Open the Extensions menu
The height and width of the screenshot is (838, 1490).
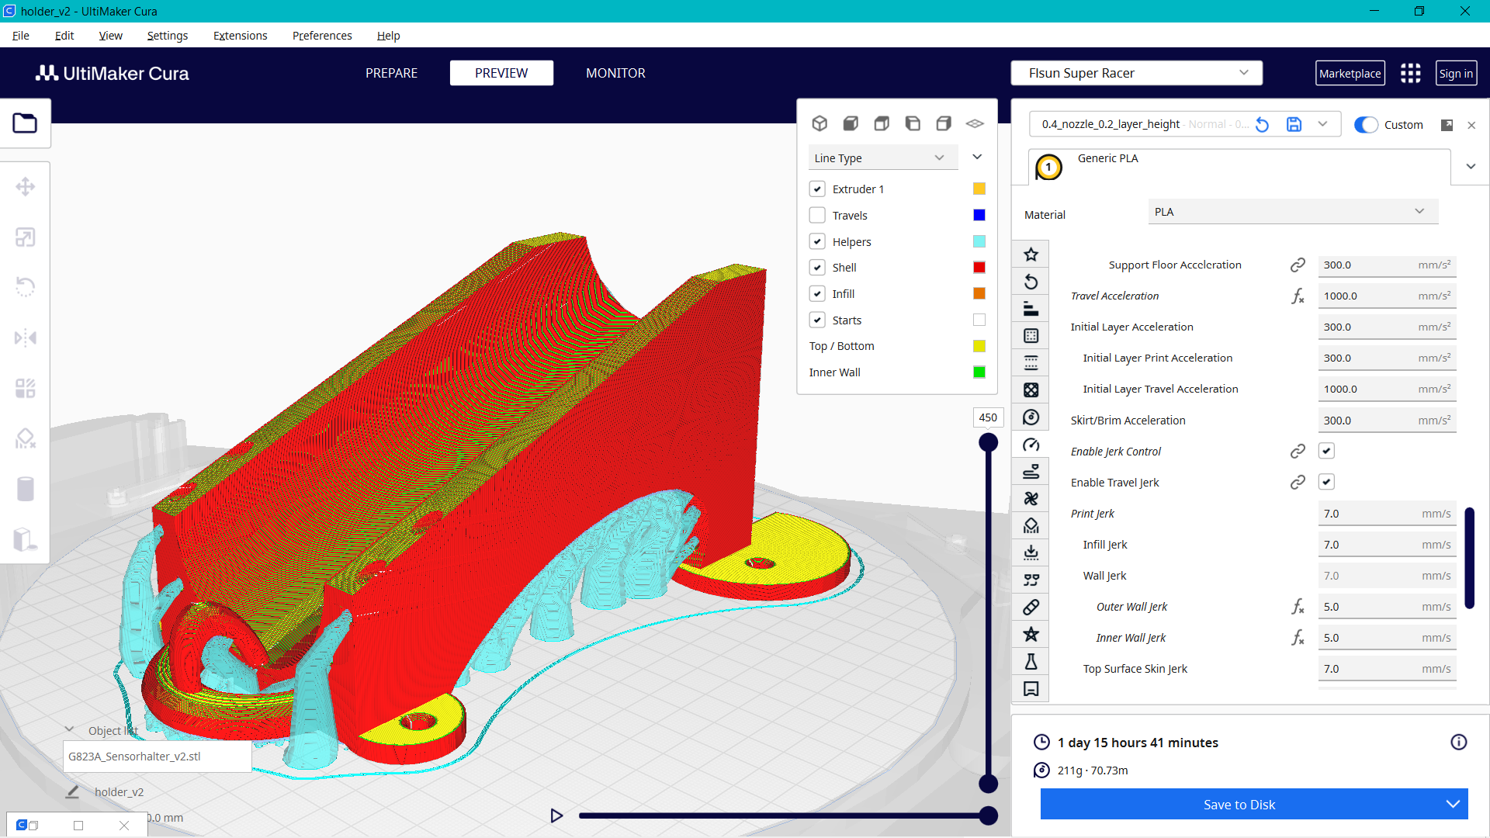point(240,36)
